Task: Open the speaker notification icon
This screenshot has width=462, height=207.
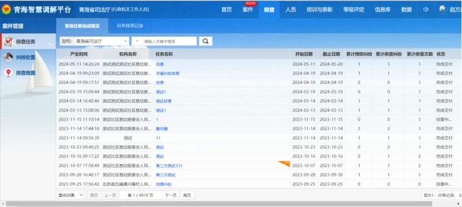Action: pos(426,9)
